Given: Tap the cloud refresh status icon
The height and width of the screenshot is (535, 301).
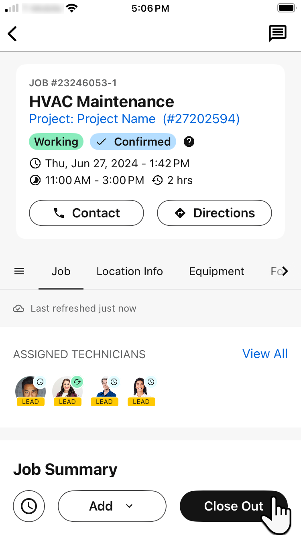Looking at the screenshot, I should point(19,308).
